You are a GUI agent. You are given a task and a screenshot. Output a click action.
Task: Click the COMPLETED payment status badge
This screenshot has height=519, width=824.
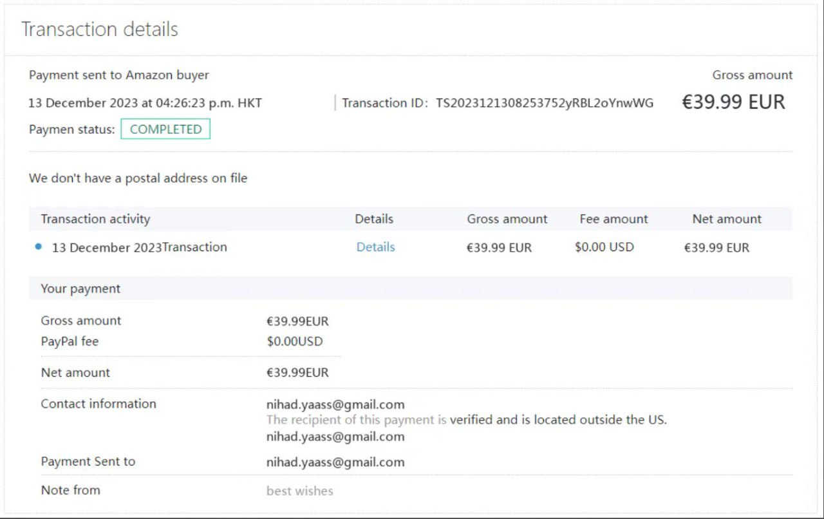pyautogui.click(x=165, y=129)
